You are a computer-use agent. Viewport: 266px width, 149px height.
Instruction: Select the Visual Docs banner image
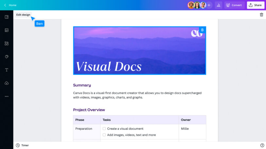coord(139,51)
